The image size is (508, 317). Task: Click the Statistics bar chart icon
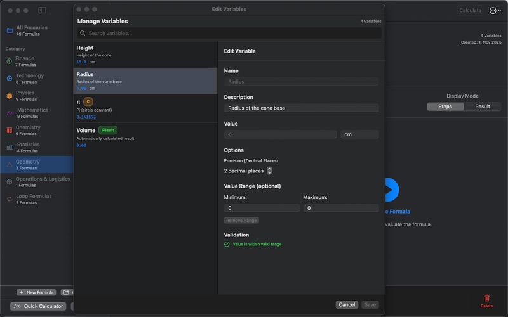tap(10, 148)
